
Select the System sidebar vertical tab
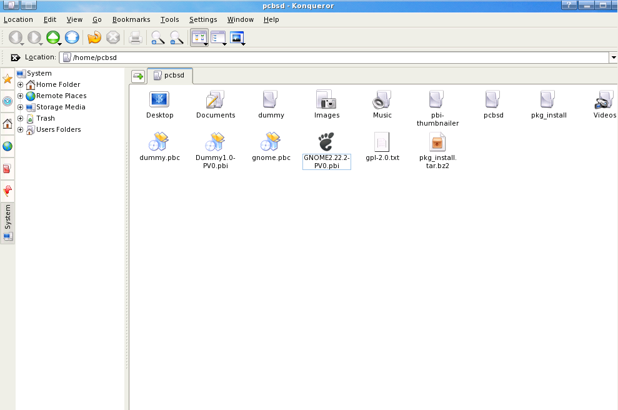pos(7,223)
